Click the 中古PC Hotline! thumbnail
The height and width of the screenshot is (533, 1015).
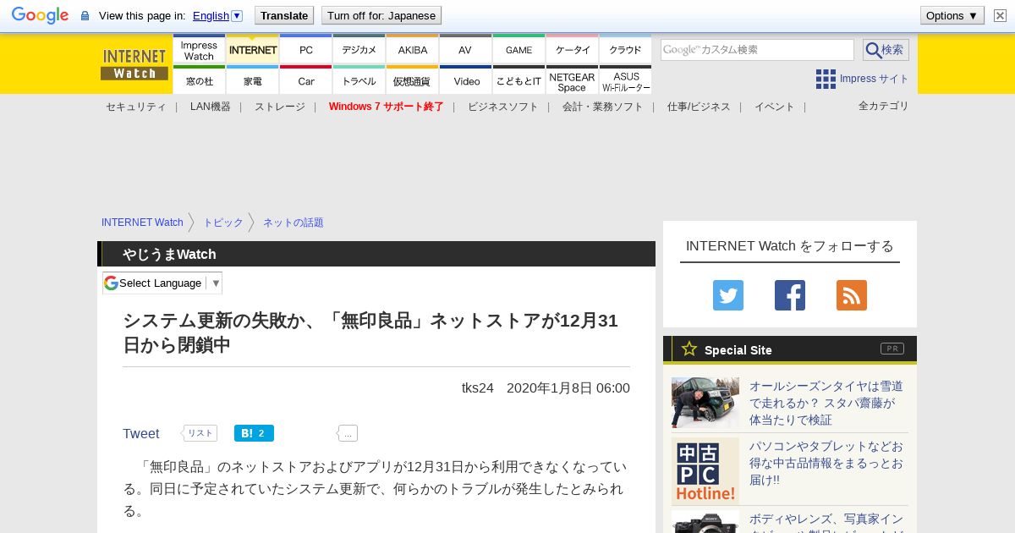click(705, 471)
